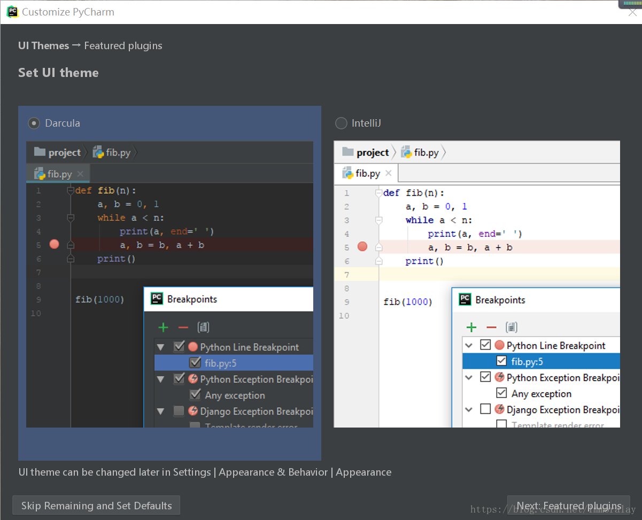Viewport: 642px width, 520px height.
Task: Click the Featured plugins breadcrumb step
Action: (x=123, y=45)
